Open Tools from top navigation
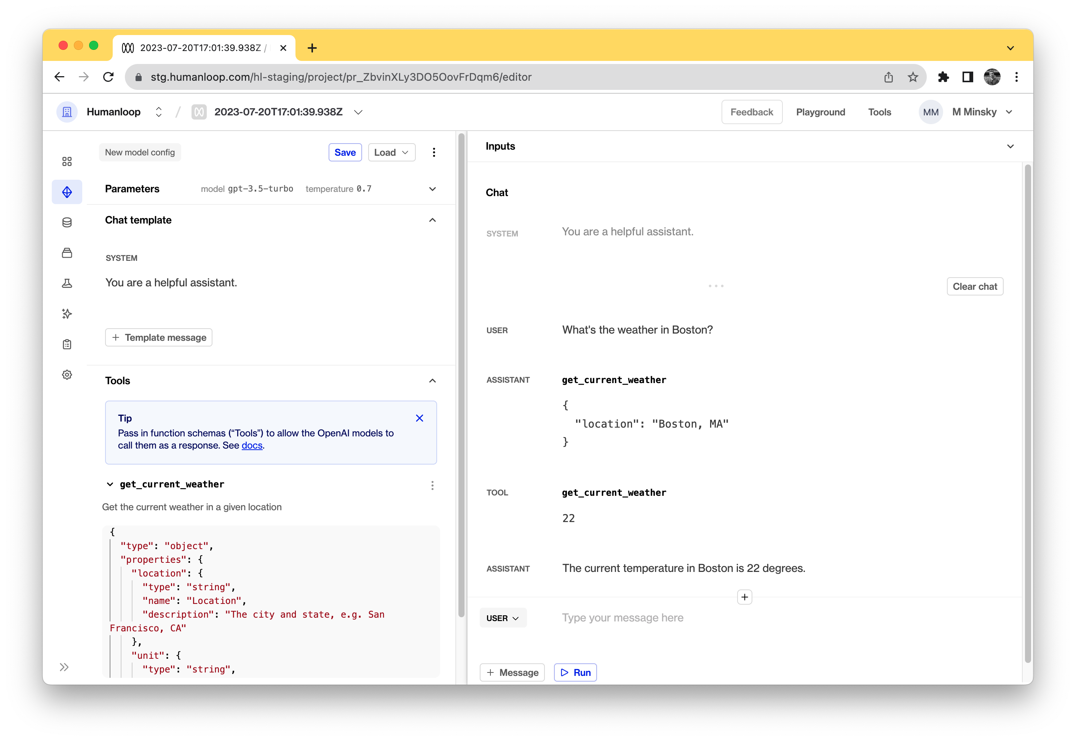Screen dimensions: 1076x741 879,112
